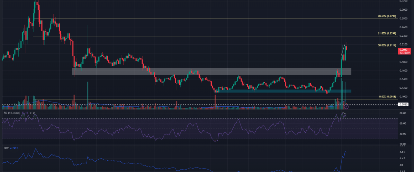Click the RSI divergence line near 80 level
Screen dimensions: 414x172
344,114
